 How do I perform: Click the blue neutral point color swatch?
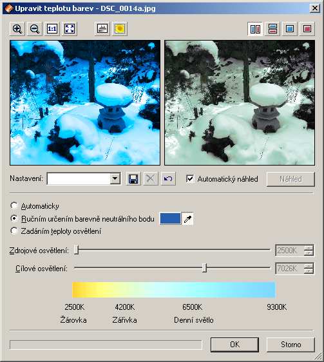click(171, 218)
